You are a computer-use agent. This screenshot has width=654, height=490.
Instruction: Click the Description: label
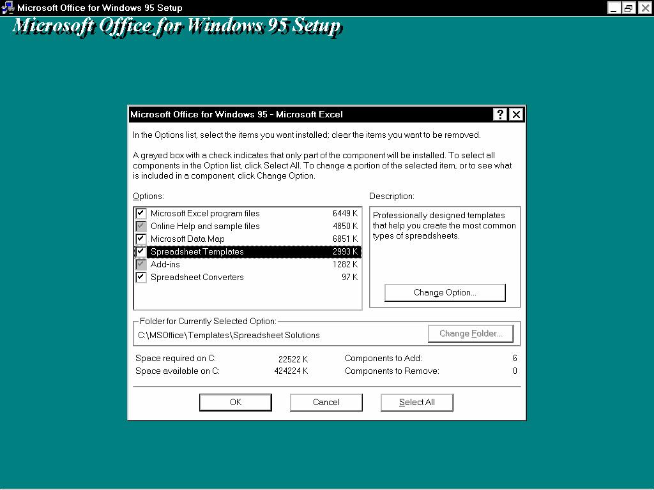(x=392, y=197)
